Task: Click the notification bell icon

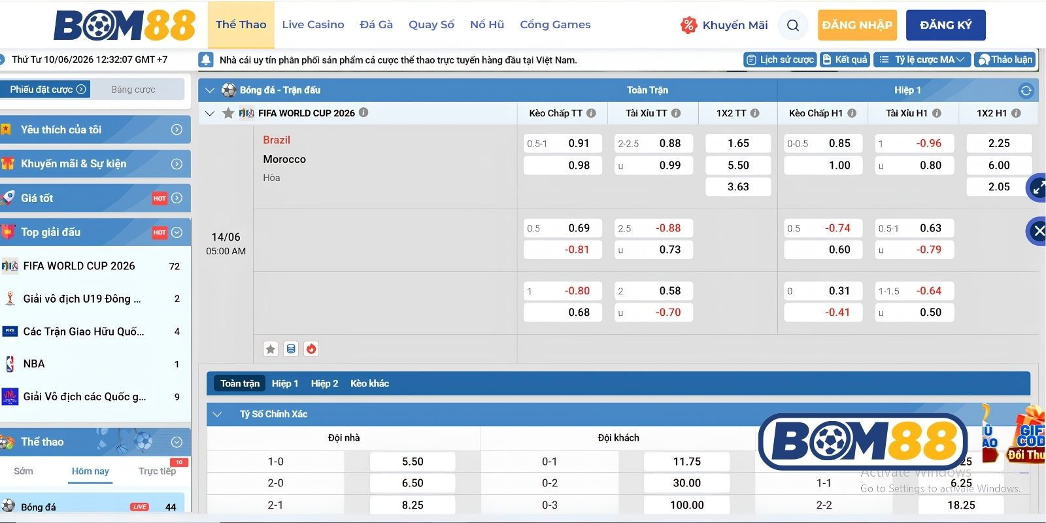Action: [x=206, y=60]
